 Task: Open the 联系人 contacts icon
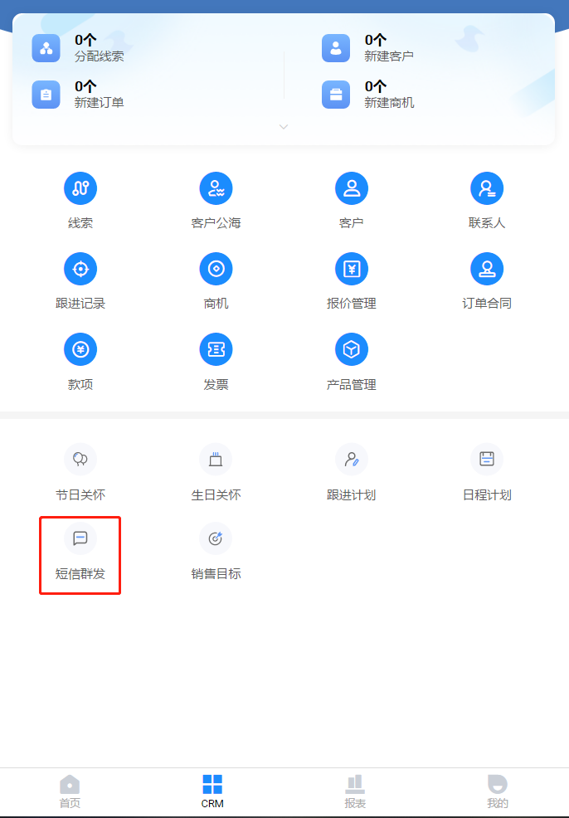click(x=487, y=188)
